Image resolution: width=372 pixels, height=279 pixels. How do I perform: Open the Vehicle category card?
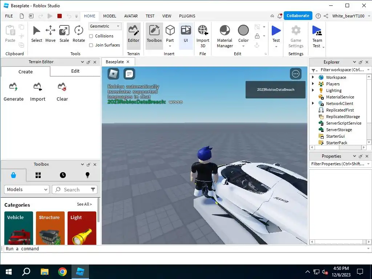[19, 228]
